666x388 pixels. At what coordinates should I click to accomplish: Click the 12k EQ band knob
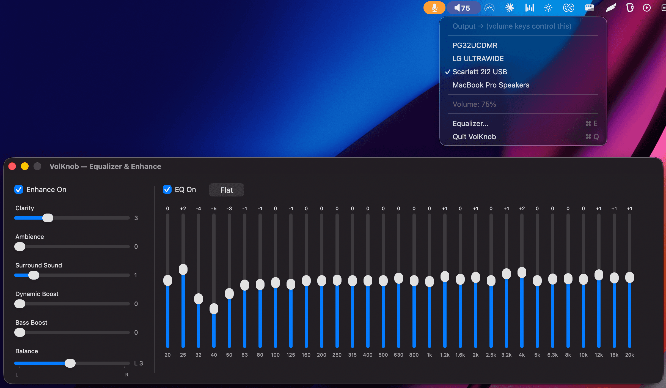point(599,275)
